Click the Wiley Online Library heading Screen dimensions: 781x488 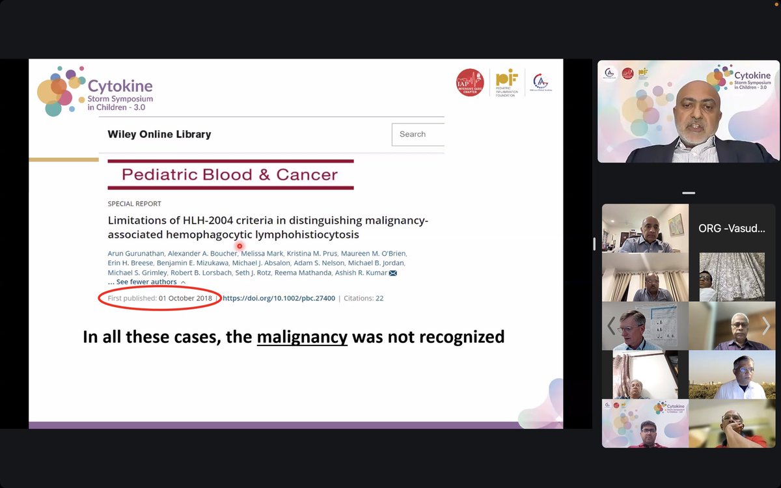click(x=159, y=134)
